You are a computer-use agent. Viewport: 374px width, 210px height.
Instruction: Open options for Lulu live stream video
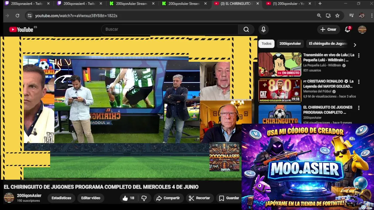tap(359, 55)
